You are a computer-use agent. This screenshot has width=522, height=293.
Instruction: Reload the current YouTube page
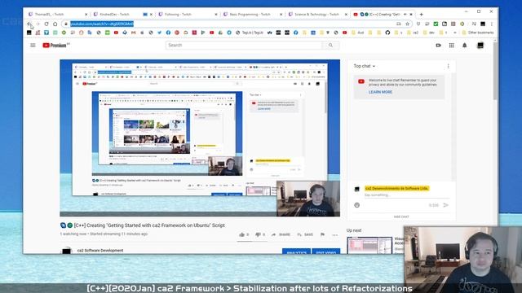(x=46, y=24)
